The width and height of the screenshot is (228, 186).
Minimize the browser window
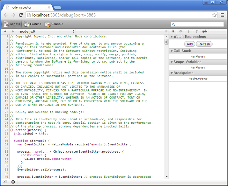(x=206, y=2)
